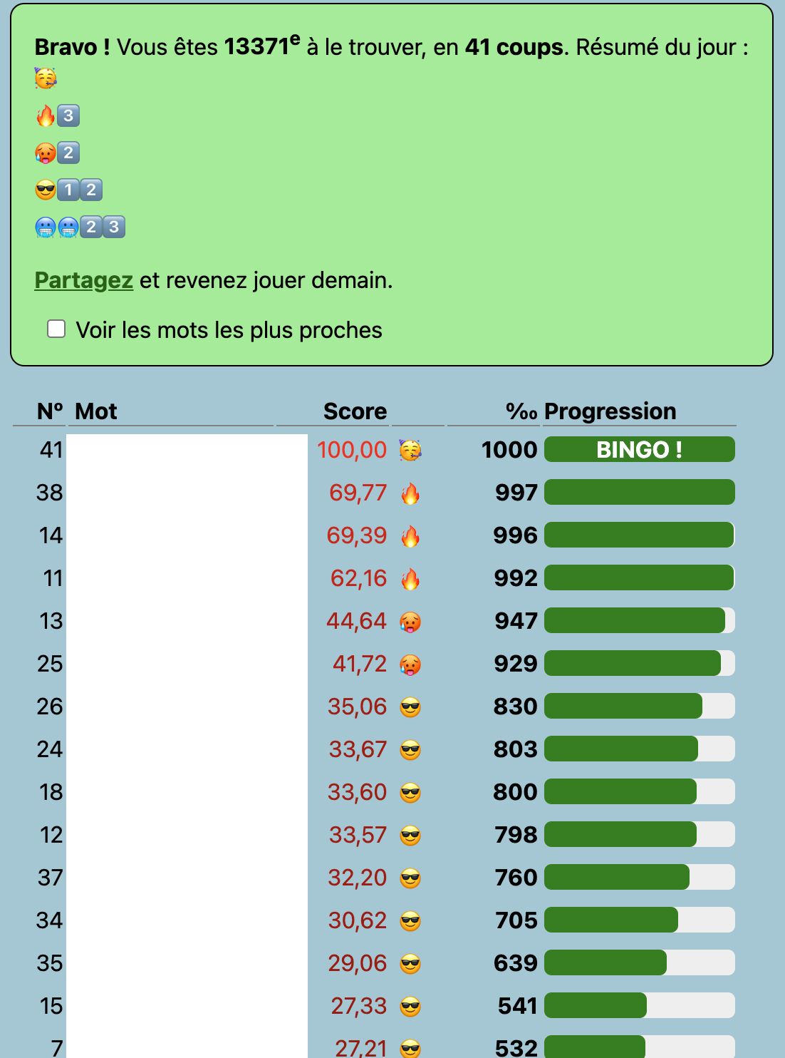
Task: Click the Mot column header
Action: point(96,411)
